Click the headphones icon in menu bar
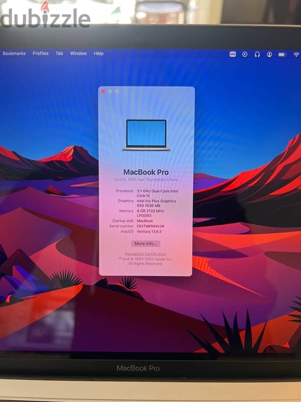Screen dimensions: 301x402 (257, 54)
